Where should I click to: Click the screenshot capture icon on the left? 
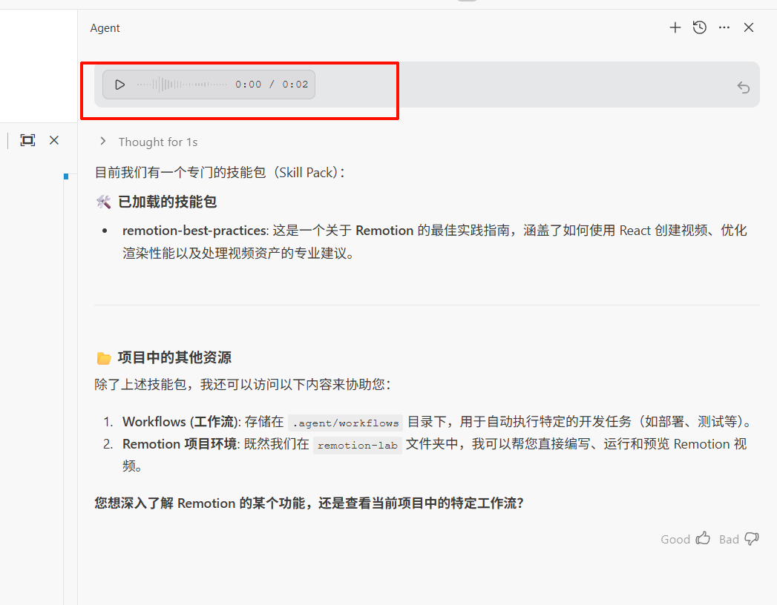pos(27,140)
